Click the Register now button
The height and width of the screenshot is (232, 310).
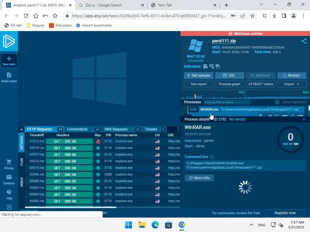tap(285, 213)
